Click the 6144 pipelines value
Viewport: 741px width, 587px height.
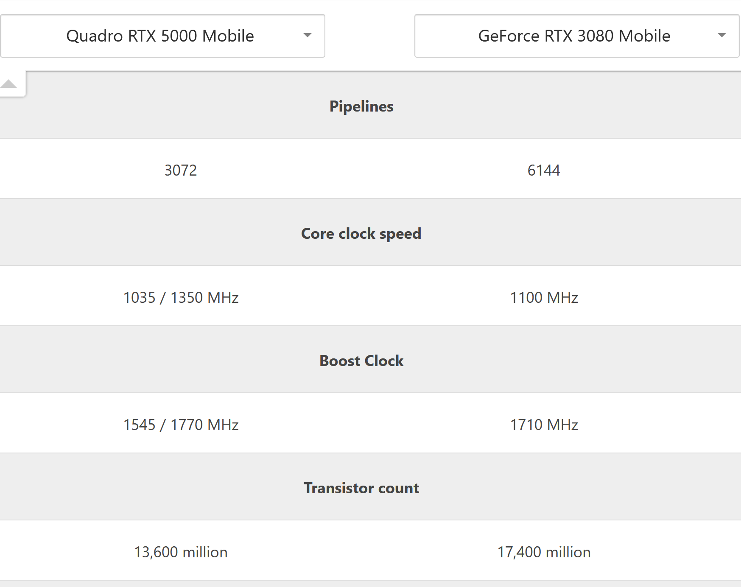544,171
